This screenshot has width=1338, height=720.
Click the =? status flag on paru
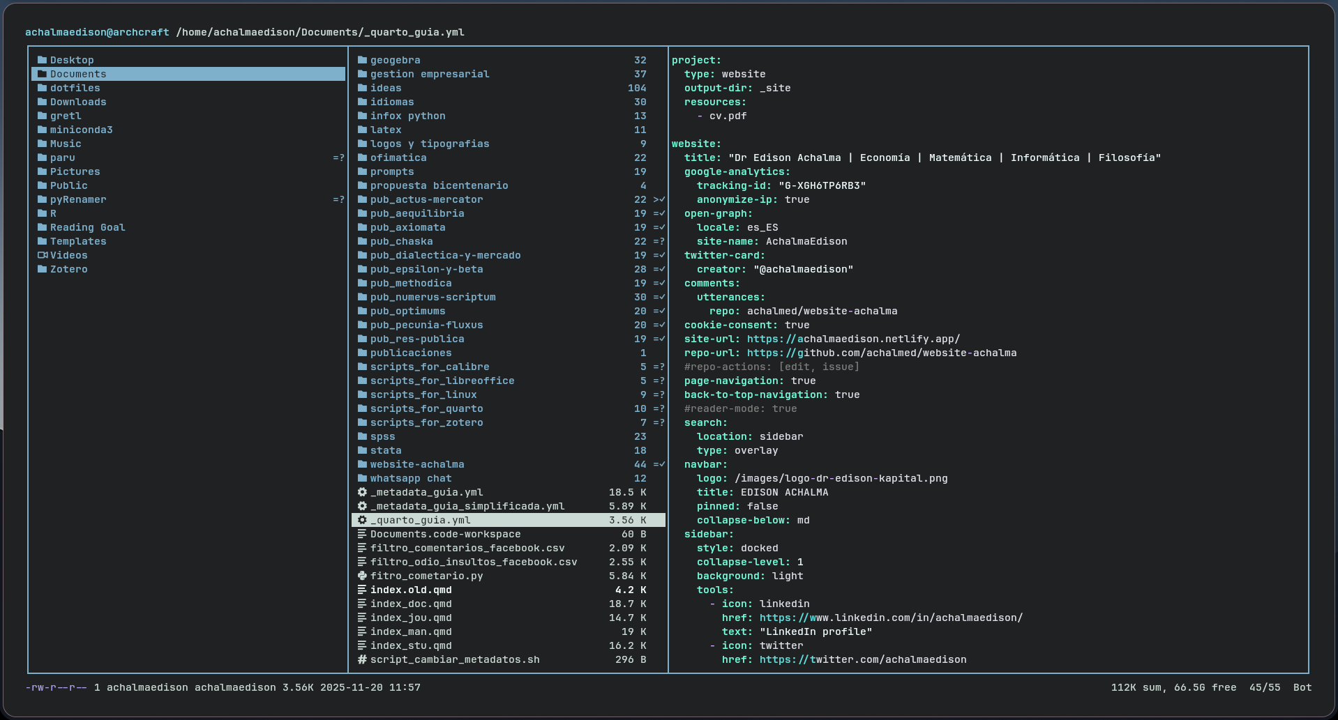tap(338, 158)
